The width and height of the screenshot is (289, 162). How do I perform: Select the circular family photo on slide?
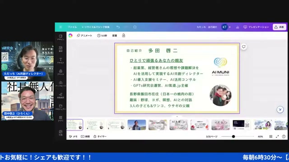point(221,95)
